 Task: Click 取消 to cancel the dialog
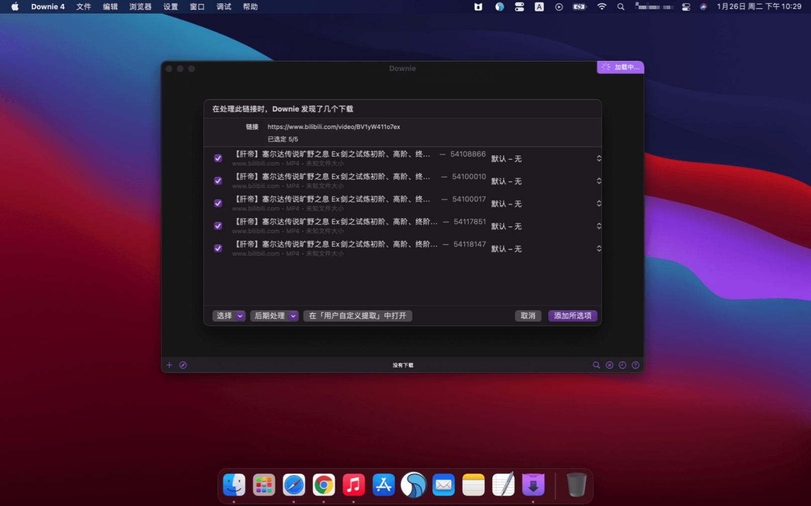[528, 316]
